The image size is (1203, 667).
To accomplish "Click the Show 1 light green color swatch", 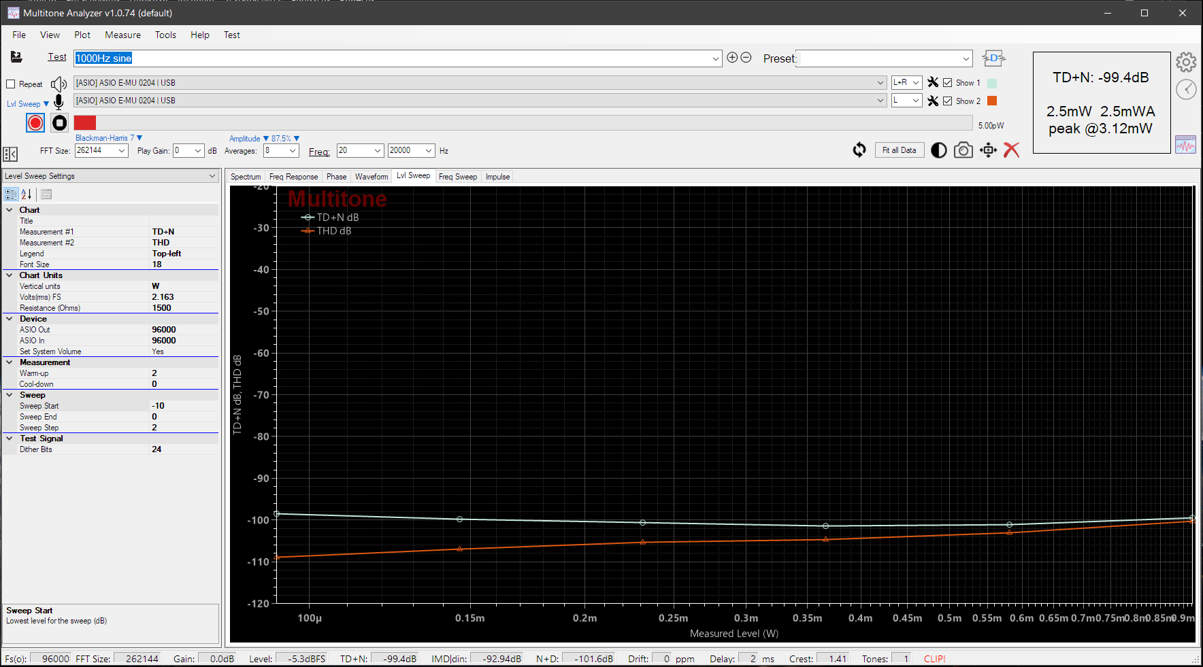I will pos(992,83).
